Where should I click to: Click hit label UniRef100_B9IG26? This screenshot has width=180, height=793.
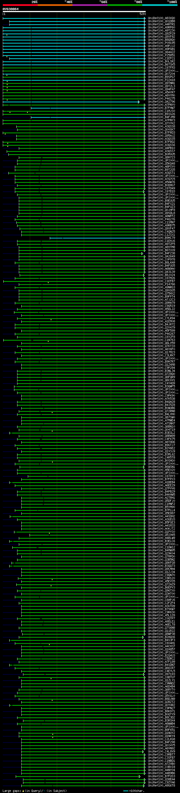[x=161, y=114]
